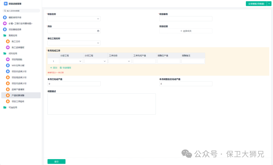Click the plus icon beside 添加
This screenshot has width=273, height=165.
tap(51, 68)
